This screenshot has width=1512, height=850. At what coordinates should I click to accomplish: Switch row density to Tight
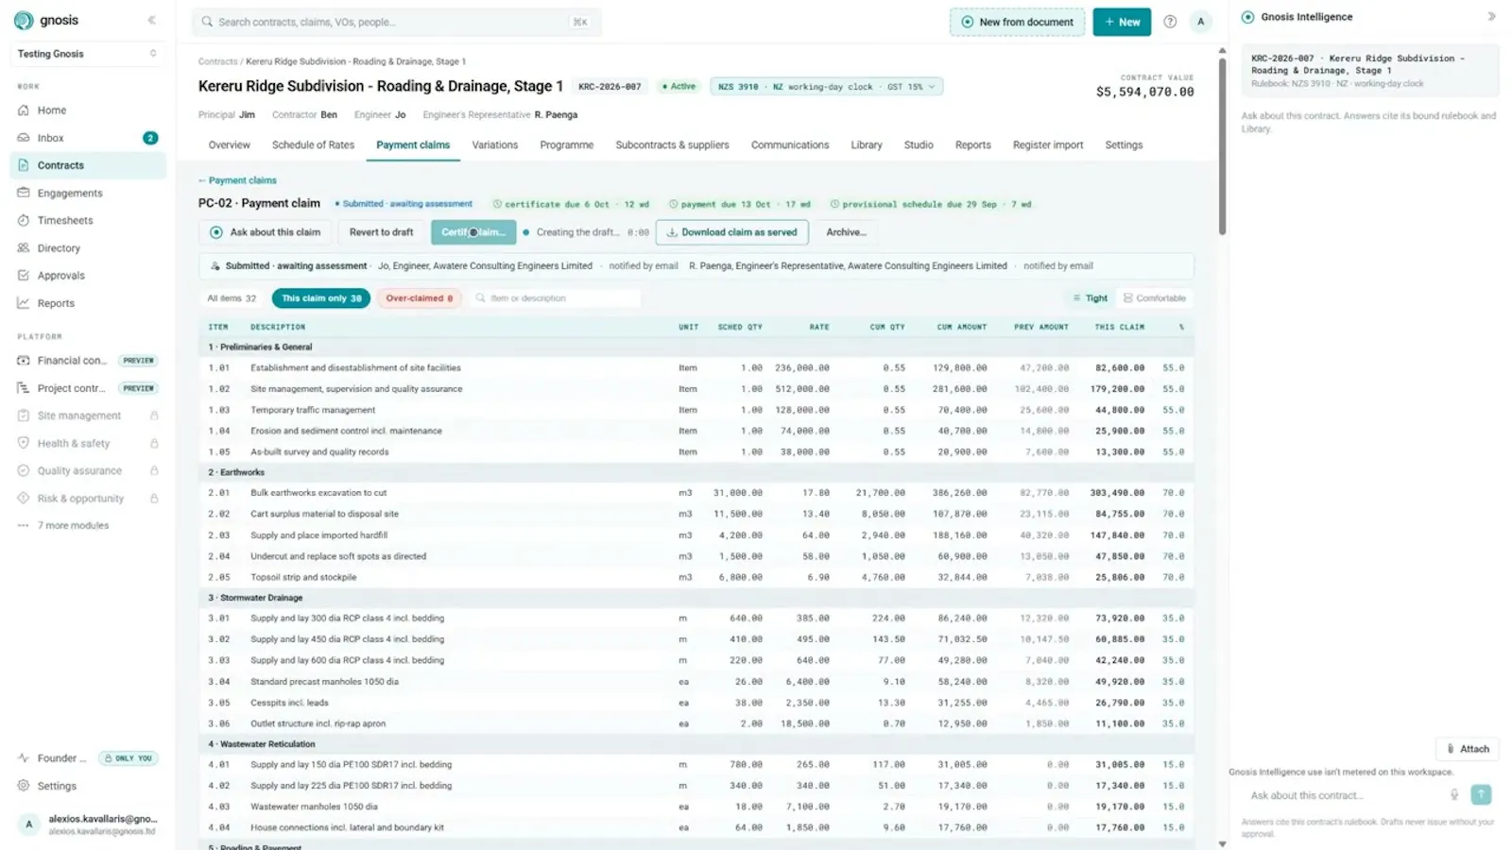(1090, 298)
